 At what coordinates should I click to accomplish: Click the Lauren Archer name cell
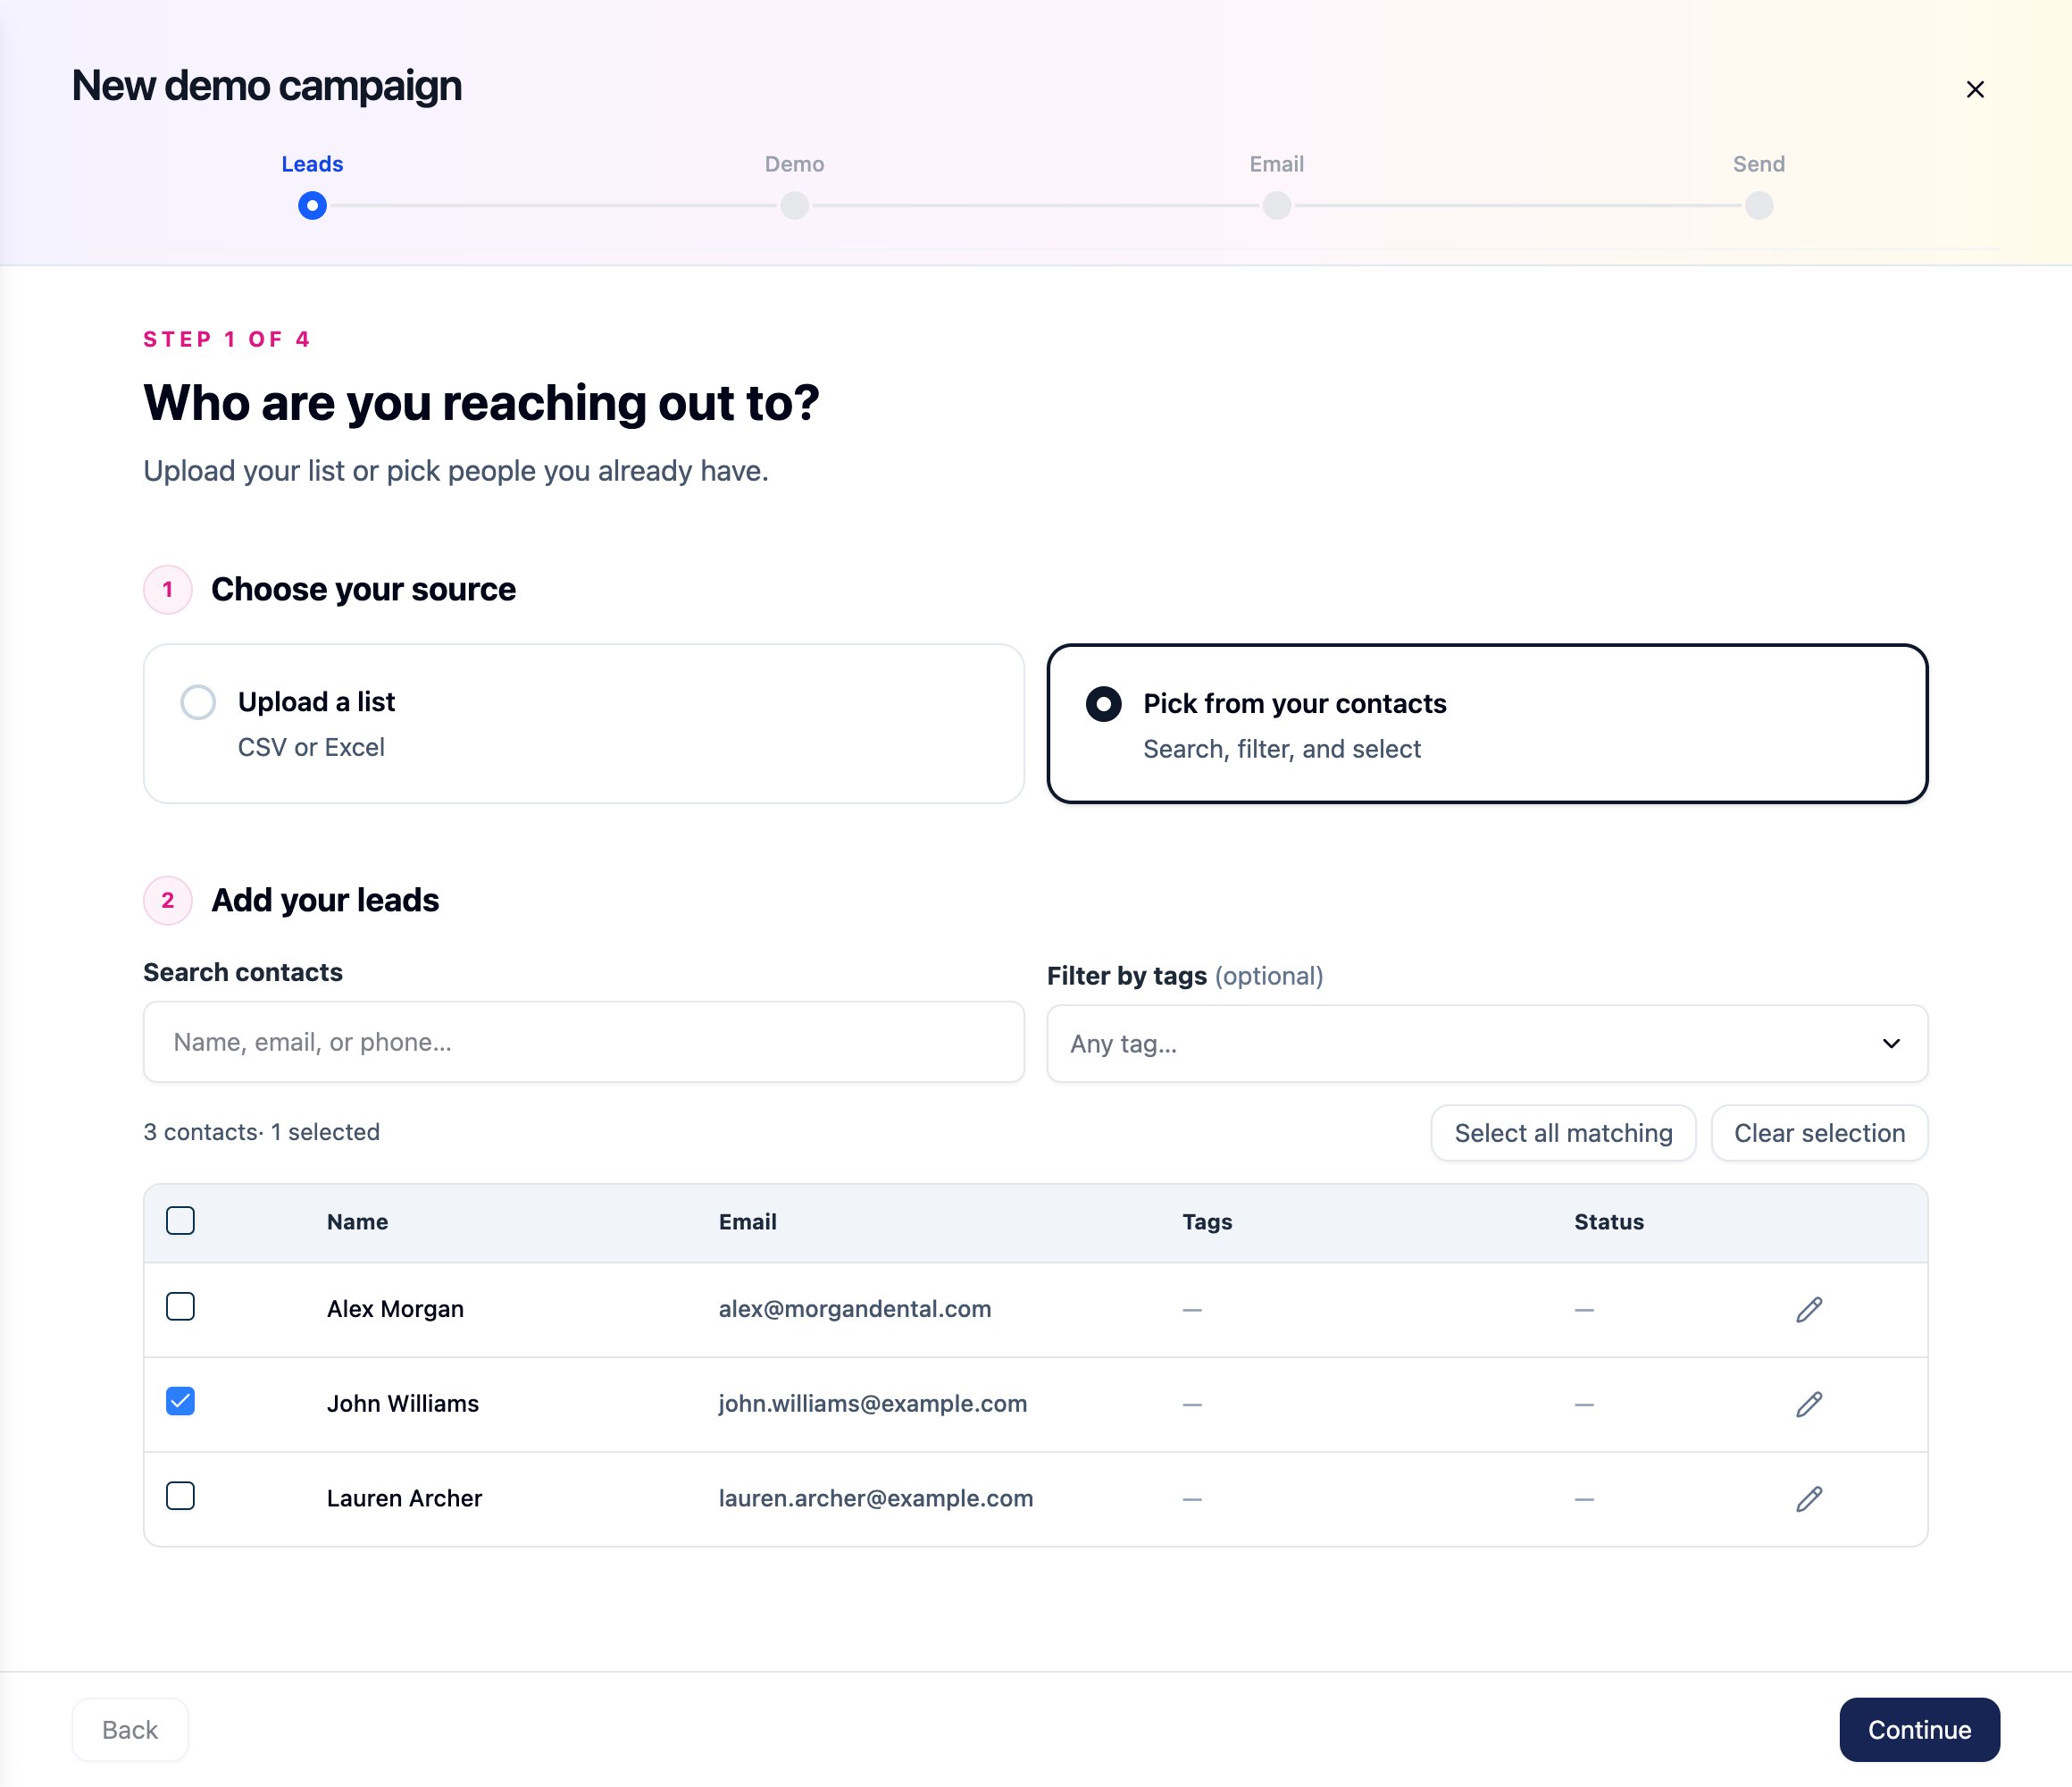coord(404,1498)
